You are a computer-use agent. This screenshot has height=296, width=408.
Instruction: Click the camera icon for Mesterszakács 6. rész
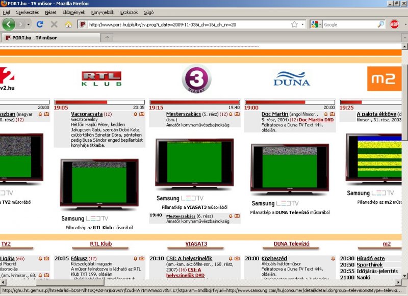tap(237, 216)
